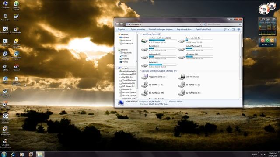
Task: Select the Multimedia (G:) drive
Action: pyautogui.click(x=158, y=56)
